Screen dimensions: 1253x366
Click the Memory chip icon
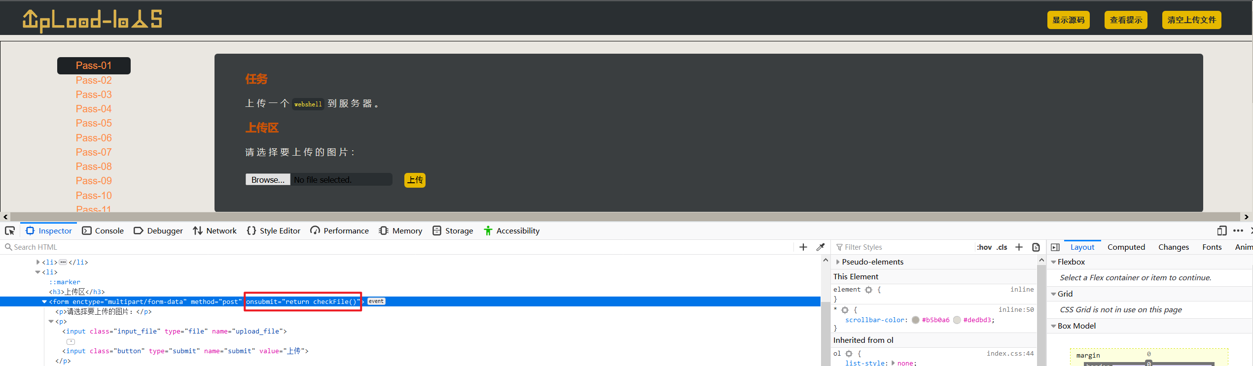(x=384, y=231)
